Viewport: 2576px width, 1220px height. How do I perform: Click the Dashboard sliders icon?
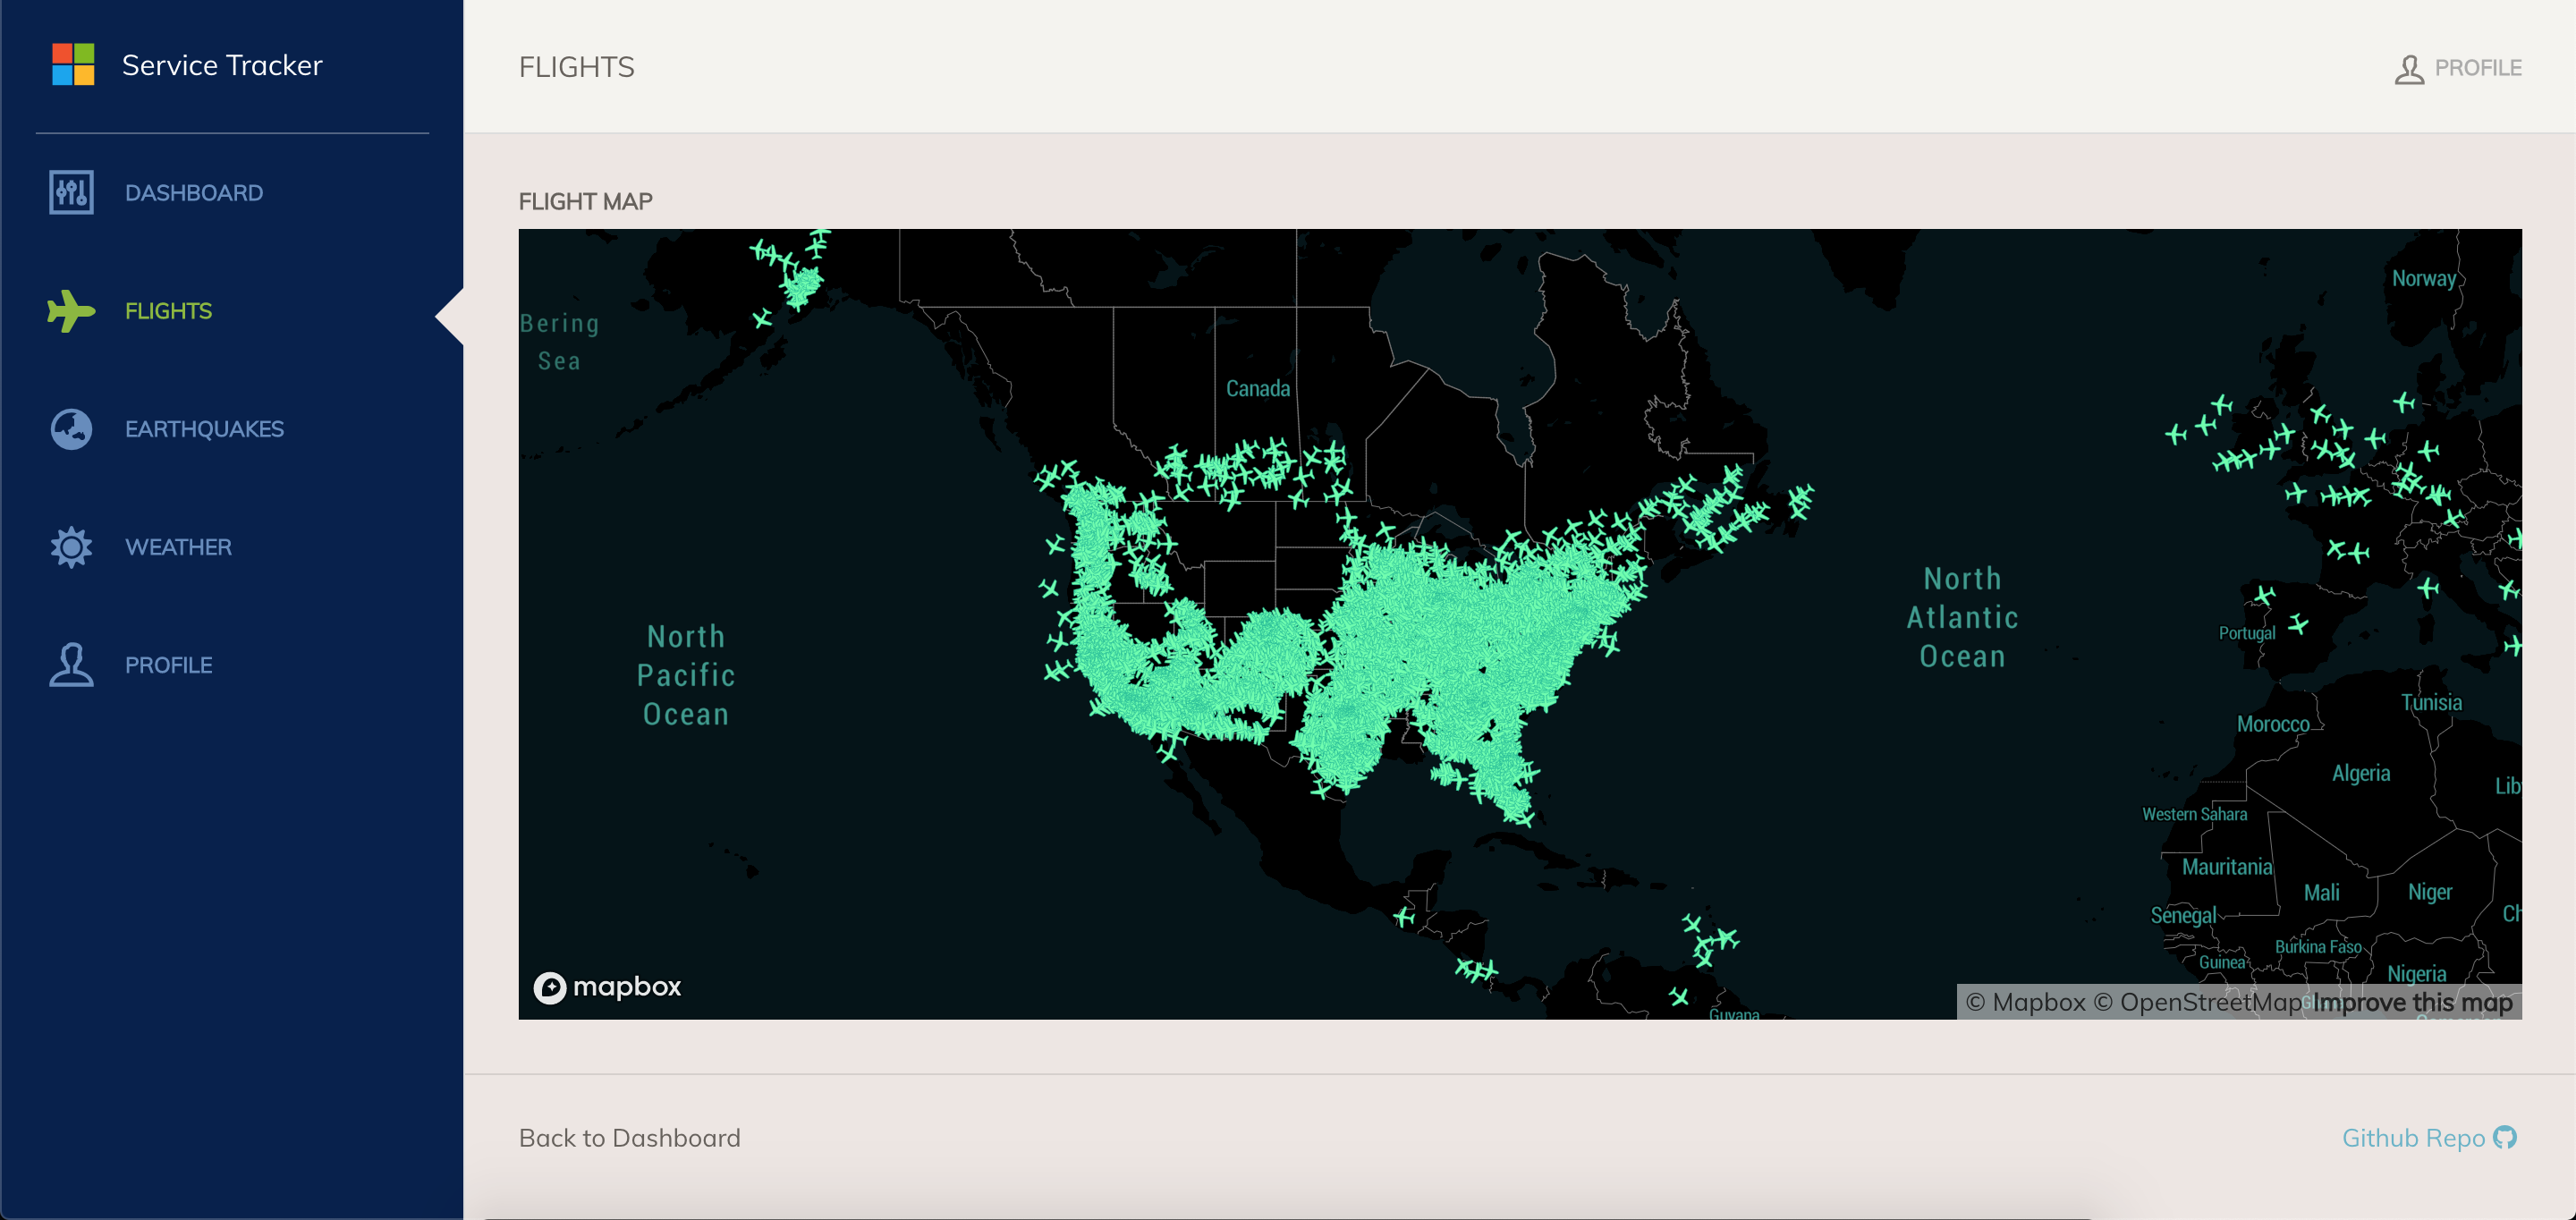71,192
